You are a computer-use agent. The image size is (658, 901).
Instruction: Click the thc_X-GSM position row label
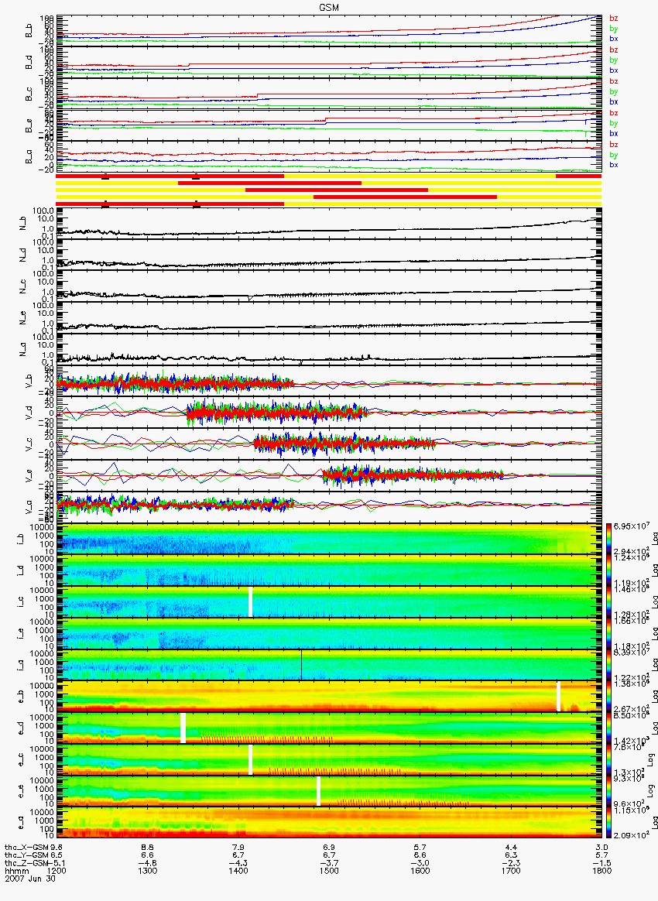click(27, 847)
